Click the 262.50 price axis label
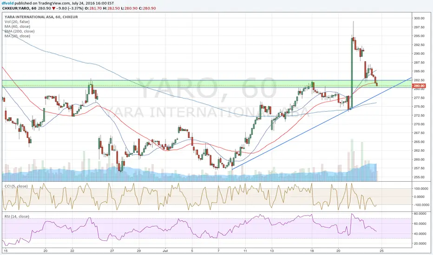The image size is (433, 255). (x=419, y=151)
